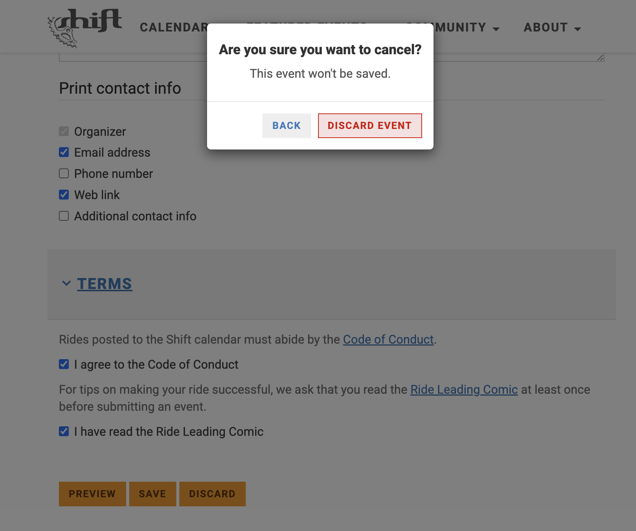This screenshot has width=636, height=531.
Task: Confirm with the Discard Event button
Action: coord(370,126)
